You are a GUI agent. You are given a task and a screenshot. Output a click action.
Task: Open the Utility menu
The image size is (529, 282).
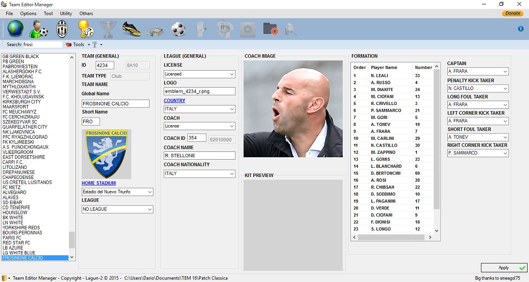[x=66, y=14]
